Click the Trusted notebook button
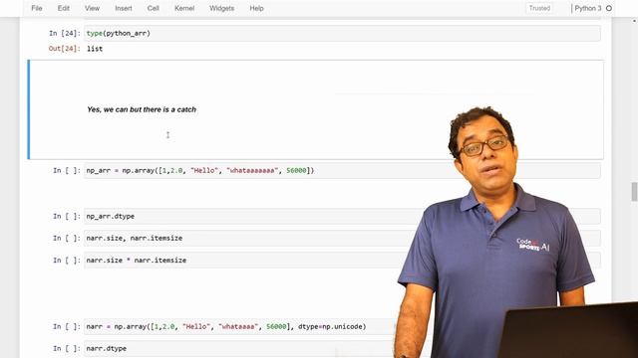The image size is (638, 358). coord(539,8)
